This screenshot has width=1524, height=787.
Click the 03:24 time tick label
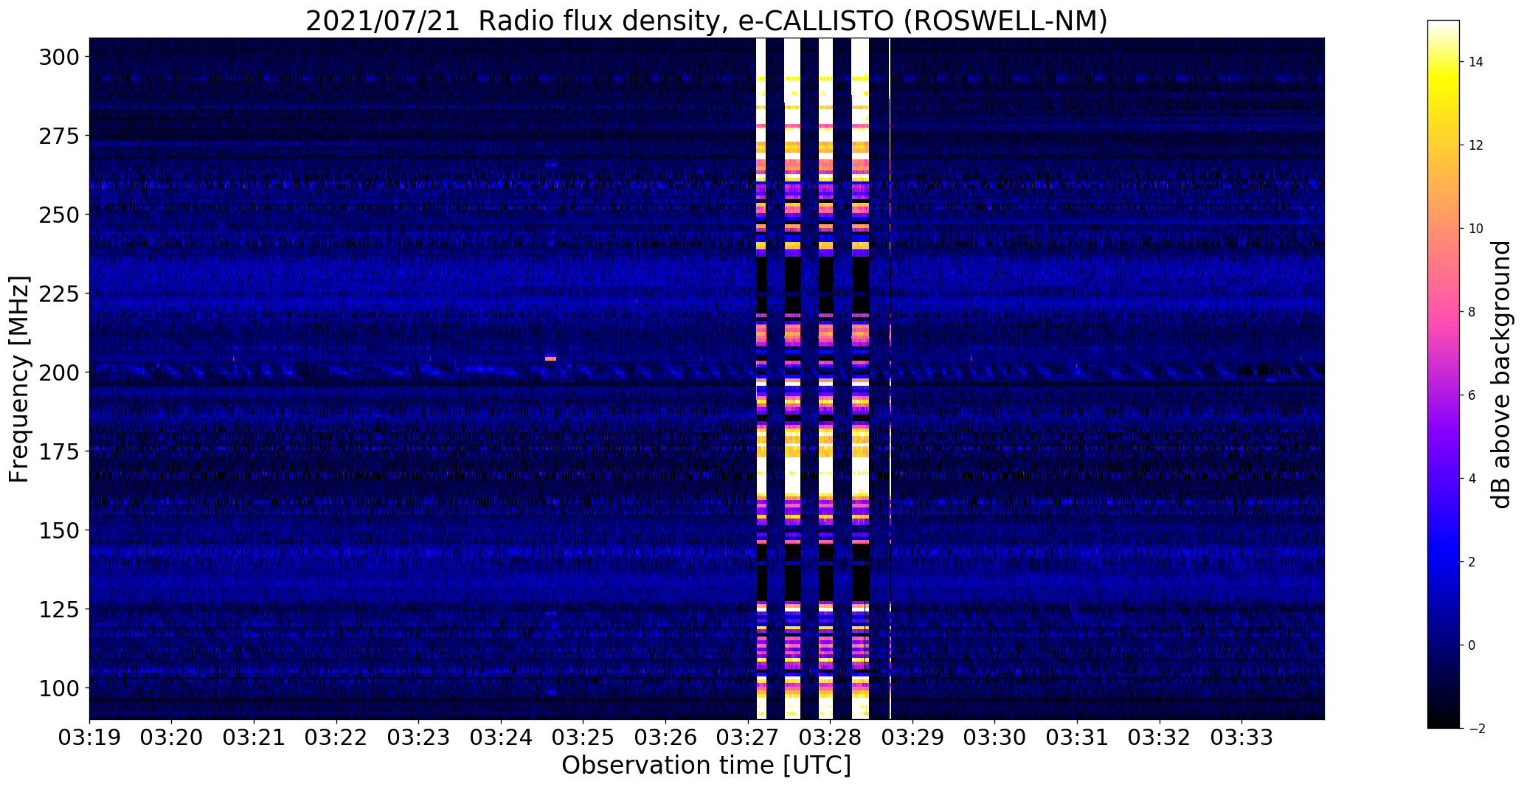(502, 738)
